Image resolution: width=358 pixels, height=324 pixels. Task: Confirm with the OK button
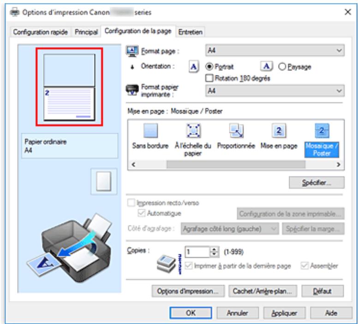click(191, 312)
